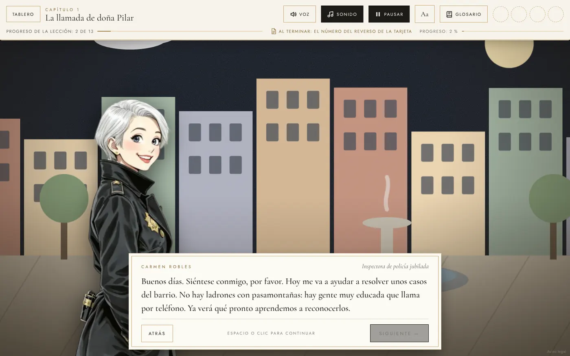Click the 'Capítulo 1' heading
570x356 pixels.
(x=62, y=9)
